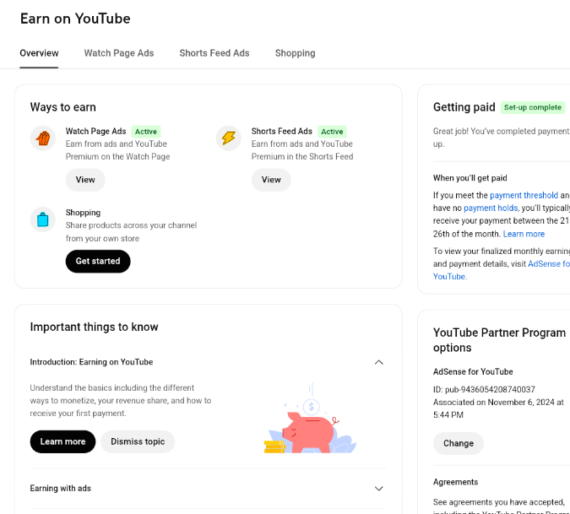Screen dimensions: 570x514
Task: Select the AdSense ID pub-9436054208740037 text
Action: [484, 389]
